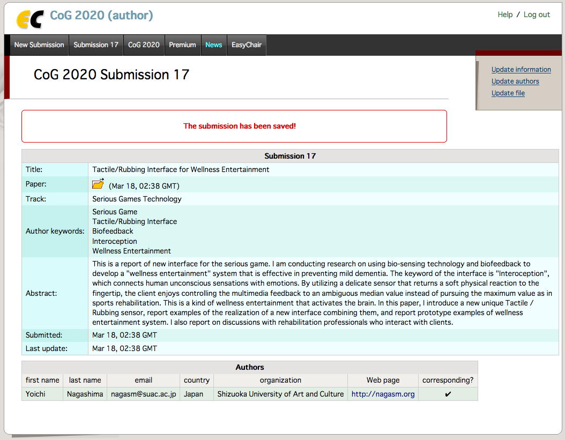
Task: Click the CoG 2020 (author) header title
Action: point(101,16)
